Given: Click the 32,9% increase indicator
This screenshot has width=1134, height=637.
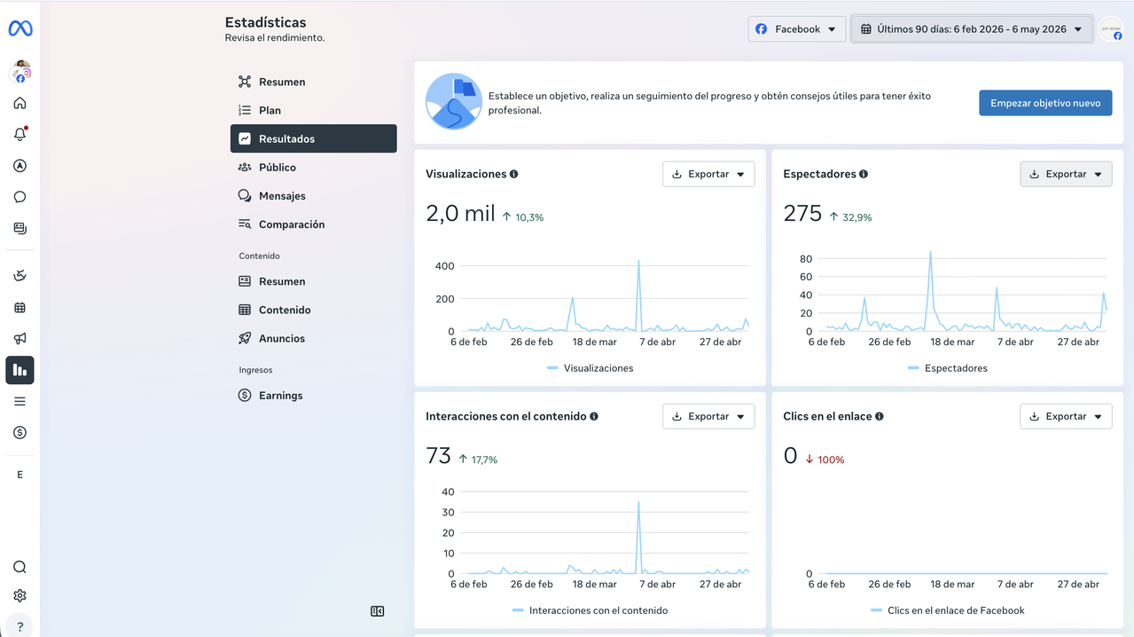Looking at the screenshot, I should point(850,217).
